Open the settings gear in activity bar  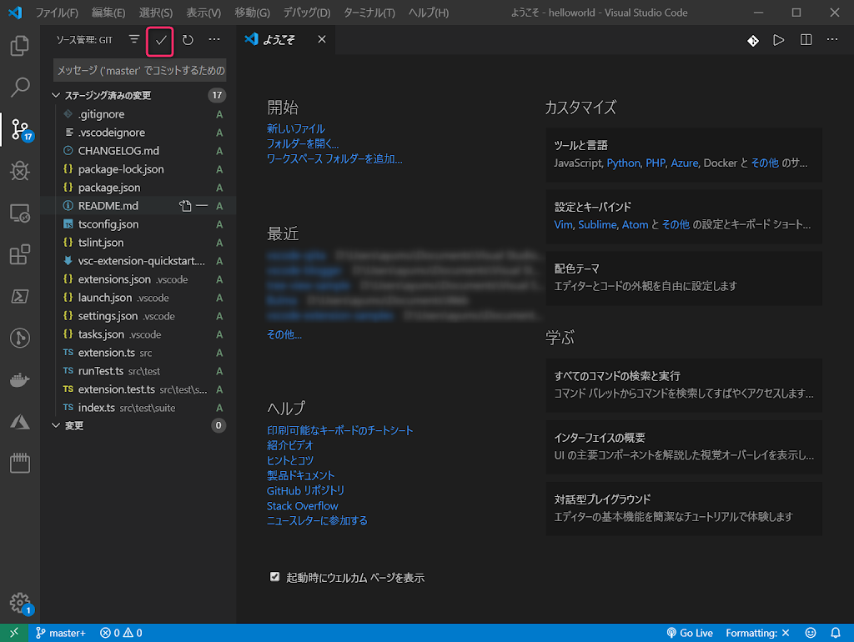21,604
